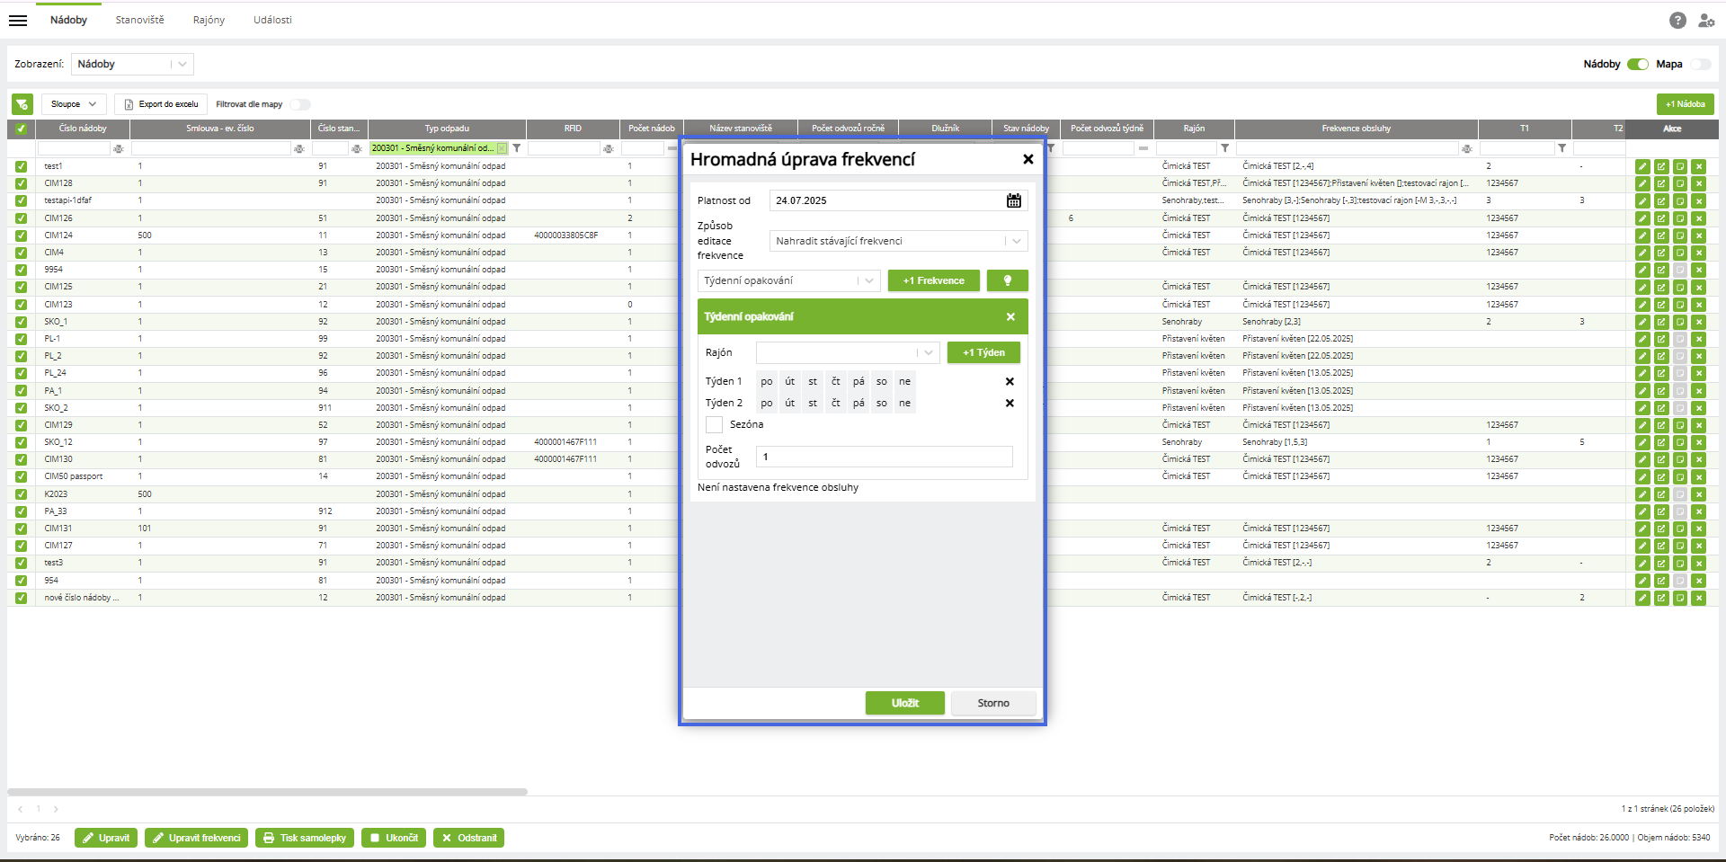The width and height of the screenshot is (1726, 862).
Task: Open the help question mark icon
Action: point(1677,20)
